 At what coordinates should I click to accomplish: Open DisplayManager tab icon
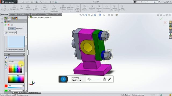pyautogui.click(x=16, y=18)
